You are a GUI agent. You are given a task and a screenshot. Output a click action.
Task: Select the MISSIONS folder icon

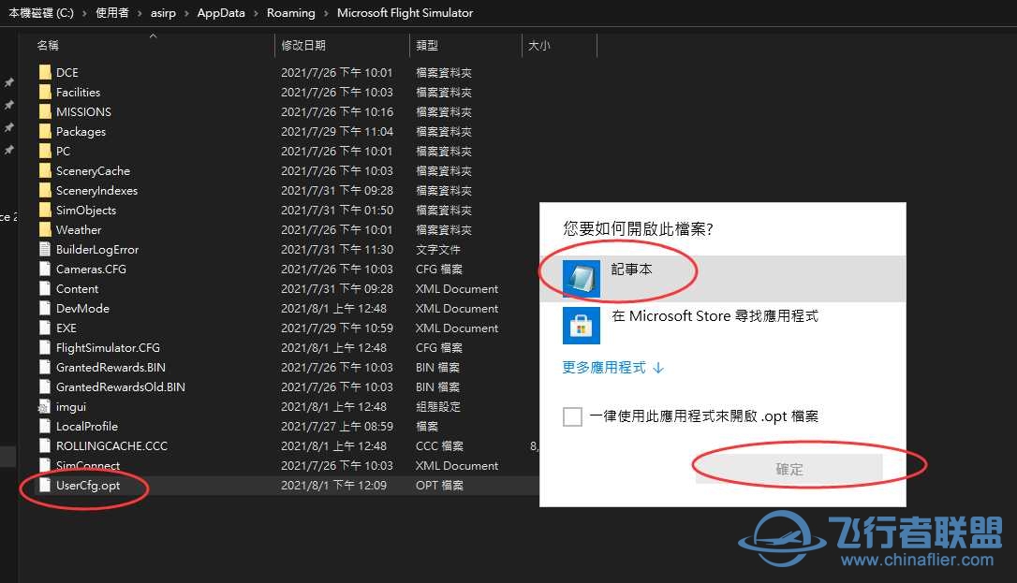(45, 111)
